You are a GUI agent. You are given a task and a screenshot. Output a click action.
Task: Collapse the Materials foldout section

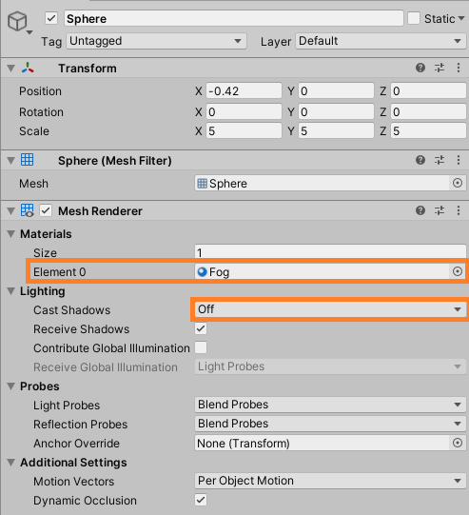click(11, 234)
